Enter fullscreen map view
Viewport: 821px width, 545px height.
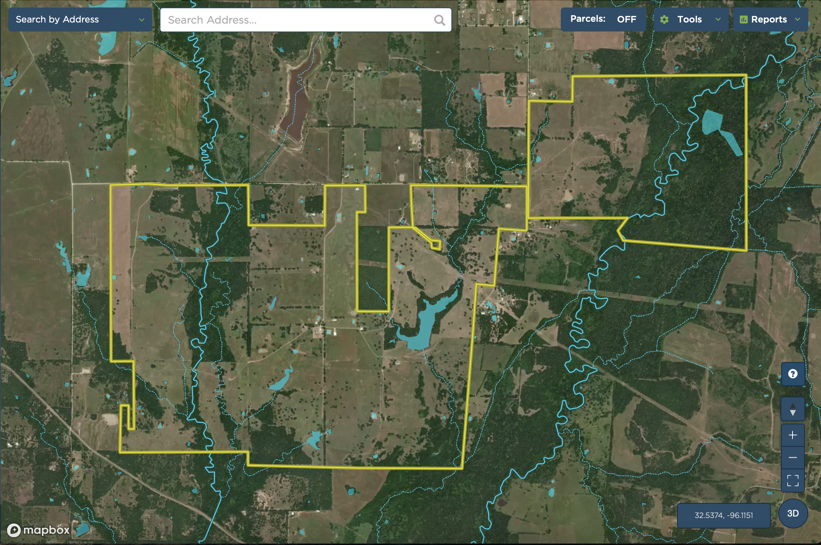pos(793,480)
